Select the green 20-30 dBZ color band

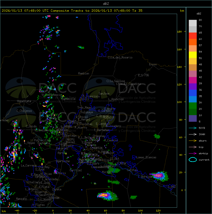point(193,106)
